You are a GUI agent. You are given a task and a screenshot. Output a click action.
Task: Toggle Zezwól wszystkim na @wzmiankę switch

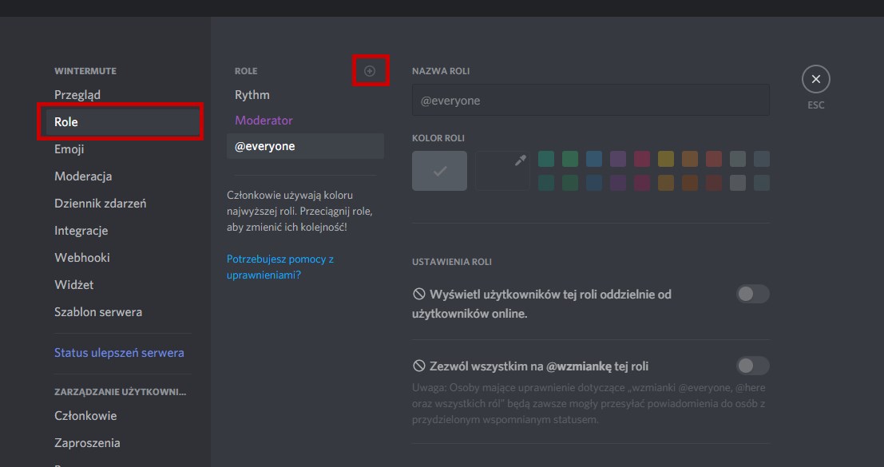click(x=753, y=366)
